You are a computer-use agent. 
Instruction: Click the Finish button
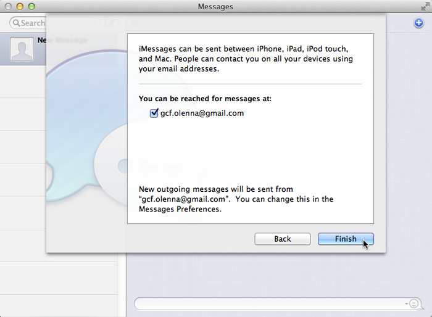tap(345, 239)
